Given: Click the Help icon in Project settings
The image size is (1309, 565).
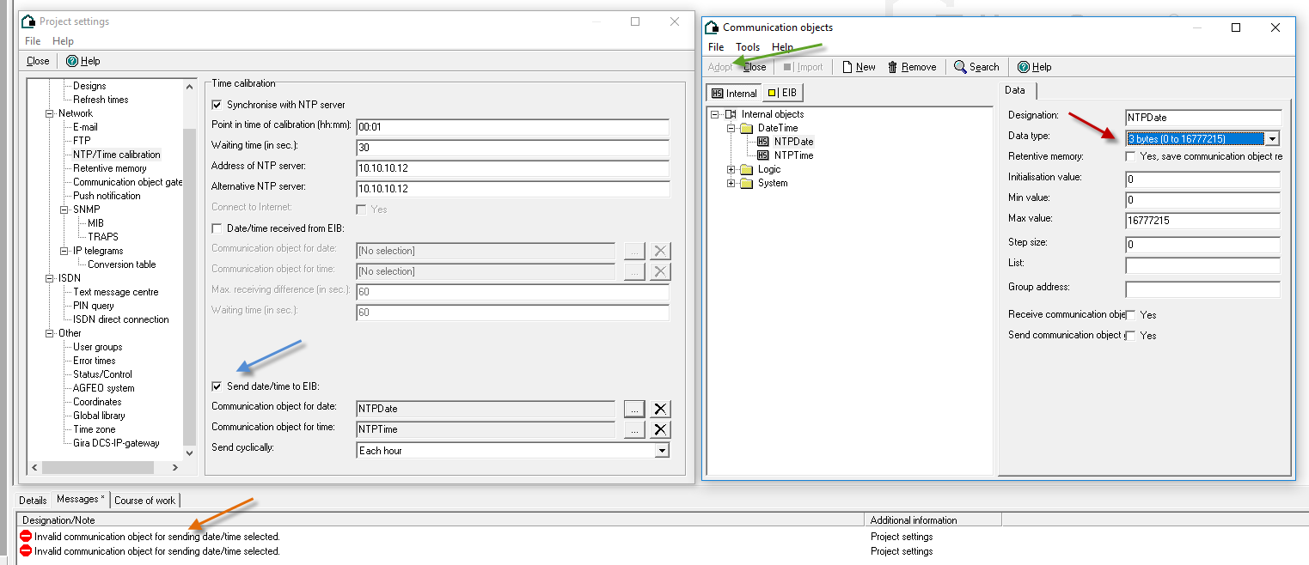Looking at the screenshot, I should (x=72, y=61).
